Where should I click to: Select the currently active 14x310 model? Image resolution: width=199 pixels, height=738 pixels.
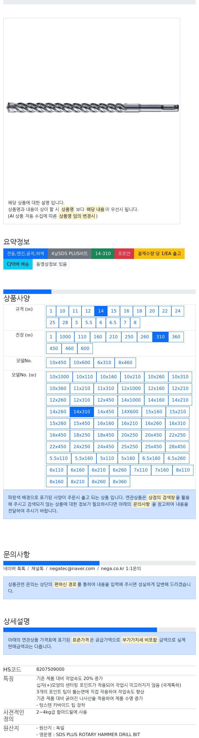(x=82, y=412)
